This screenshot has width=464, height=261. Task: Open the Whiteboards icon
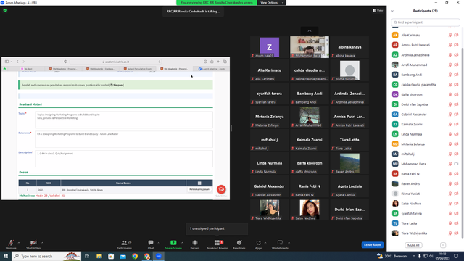click(x=280, y=243)
